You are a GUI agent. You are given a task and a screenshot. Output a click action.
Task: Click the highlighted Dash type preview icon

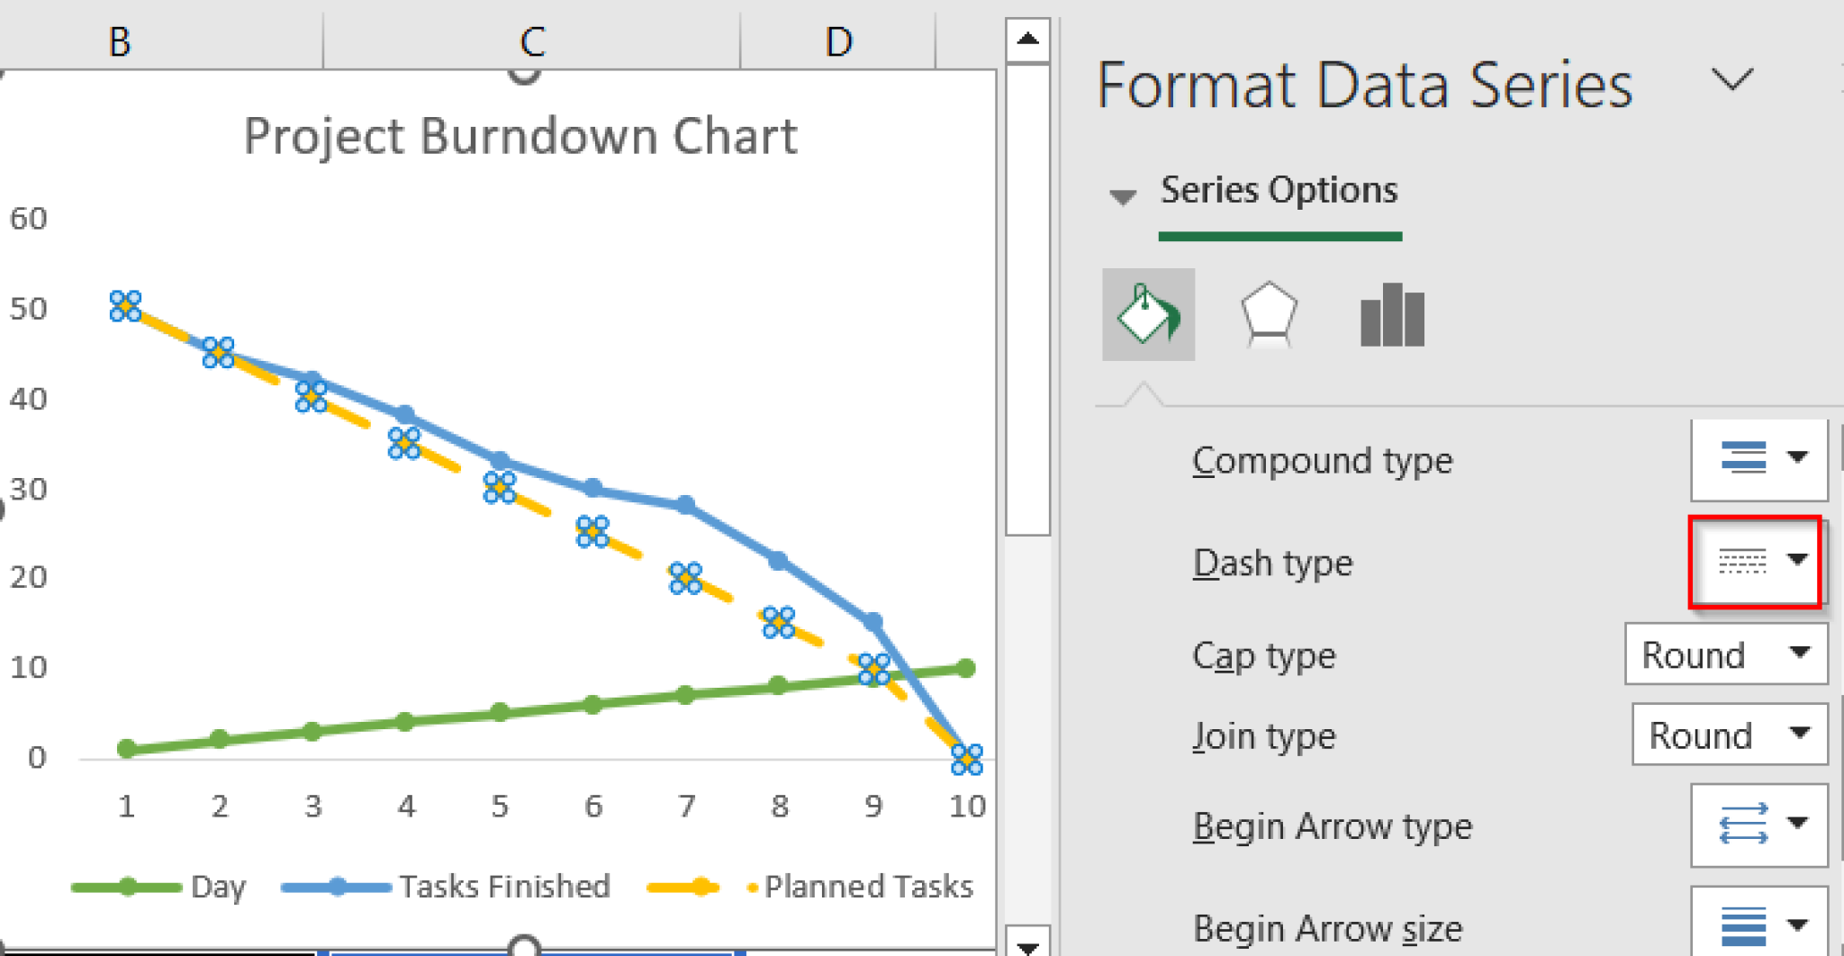point(1740,562)
